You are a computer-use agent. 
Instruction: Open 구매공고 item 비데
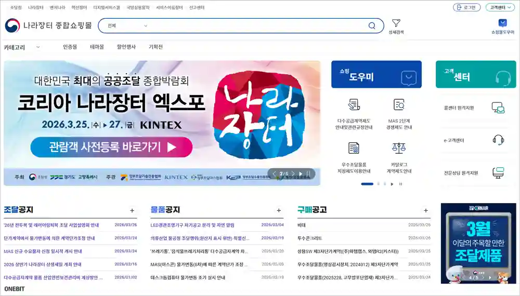(x=302, y=225)
